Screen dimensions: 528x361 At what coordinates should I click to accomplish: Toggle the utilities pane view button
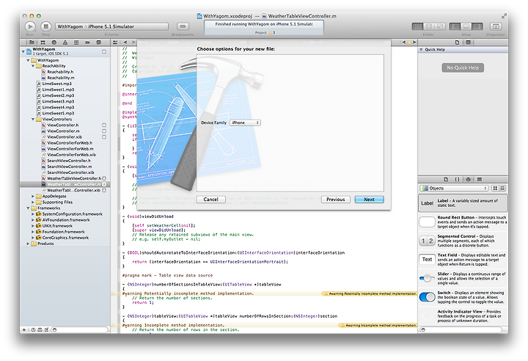(477, 26)
